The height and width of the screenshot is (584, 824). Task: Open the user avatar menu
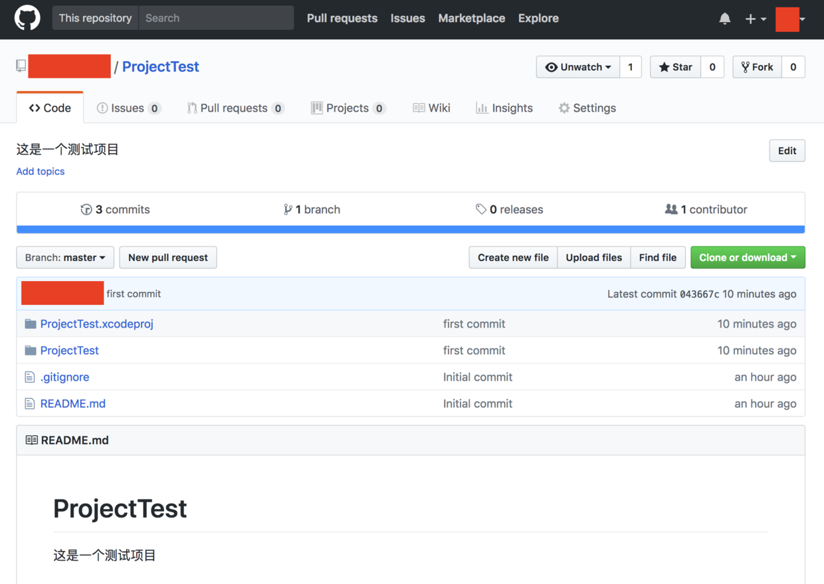coord(791,19)
